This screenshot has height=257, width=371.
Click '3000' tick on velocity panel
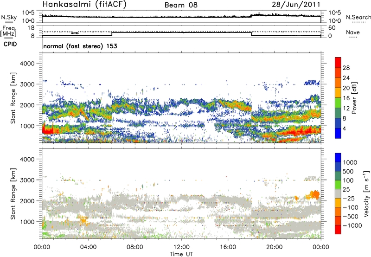tap(27, 180)
